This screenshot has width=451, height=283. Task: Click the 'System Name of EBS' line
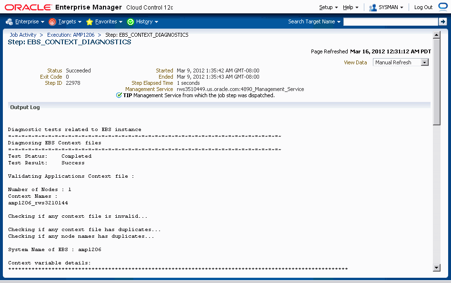[x=55, y=249]
